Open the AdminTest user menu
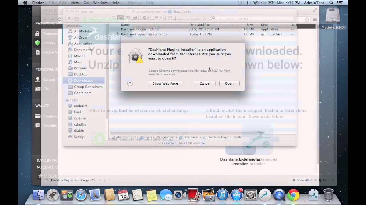The width and height of the screenshot is (366, 205). pyautogui.click(x=314, y=3)
